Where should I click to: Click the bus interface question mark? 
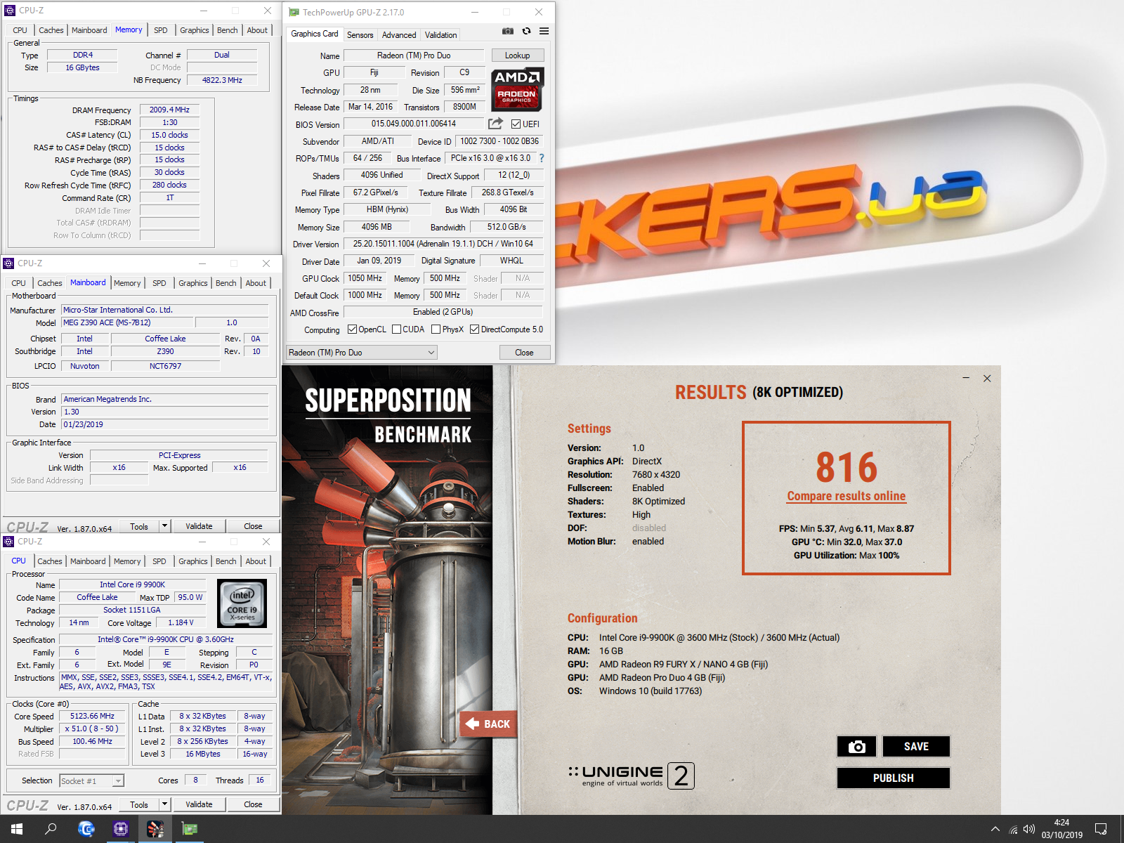click(542, 158)
